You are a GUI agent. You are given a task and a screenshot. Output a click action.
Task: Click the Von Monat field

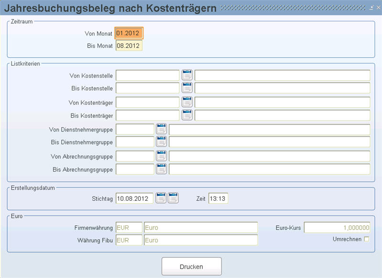coord(129,33)
